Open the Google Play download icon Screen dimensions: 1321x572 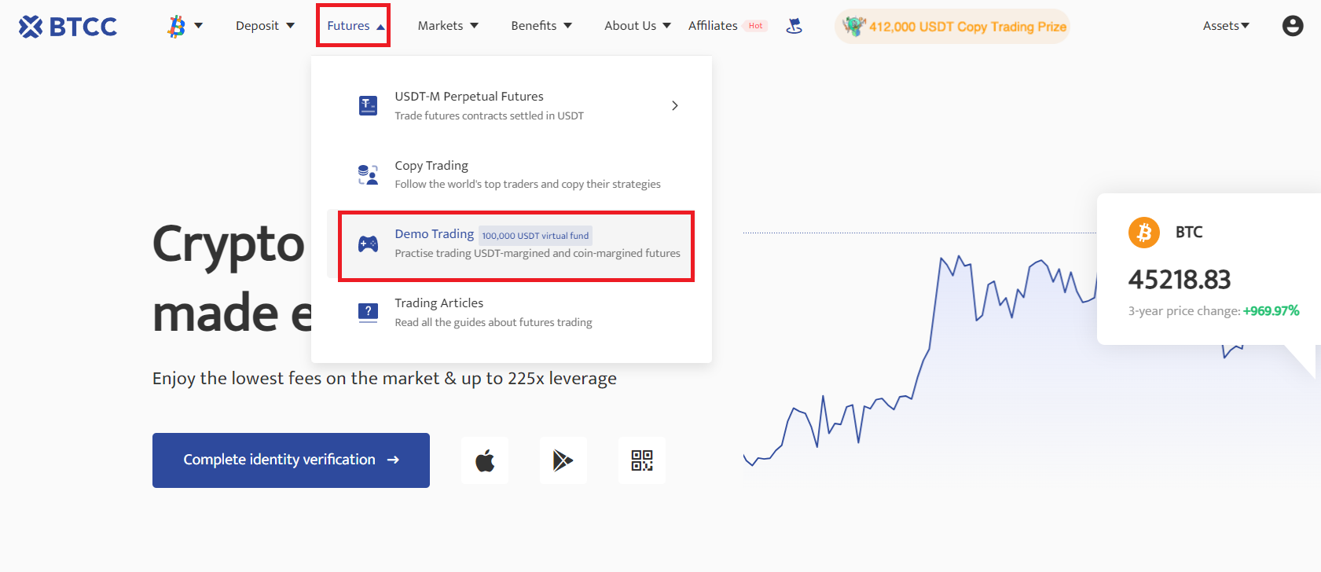(563, 460)
